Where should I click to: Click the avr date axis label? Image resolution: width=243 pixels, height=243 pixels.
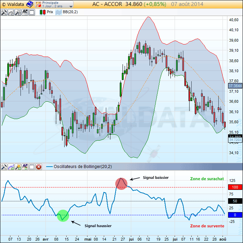pos(45,239)
